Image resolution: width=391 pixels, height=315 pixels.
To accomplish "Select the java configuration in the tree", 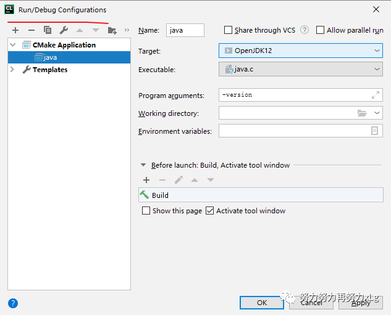I will (x=69, y=57).
